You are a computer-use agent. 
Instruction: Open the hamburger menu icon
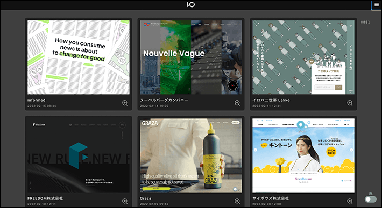pyautogui.click(x=377, y=5)
